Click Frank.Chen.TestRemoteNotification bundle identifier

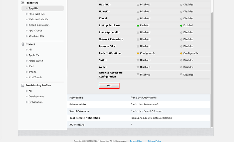(151, 118)
